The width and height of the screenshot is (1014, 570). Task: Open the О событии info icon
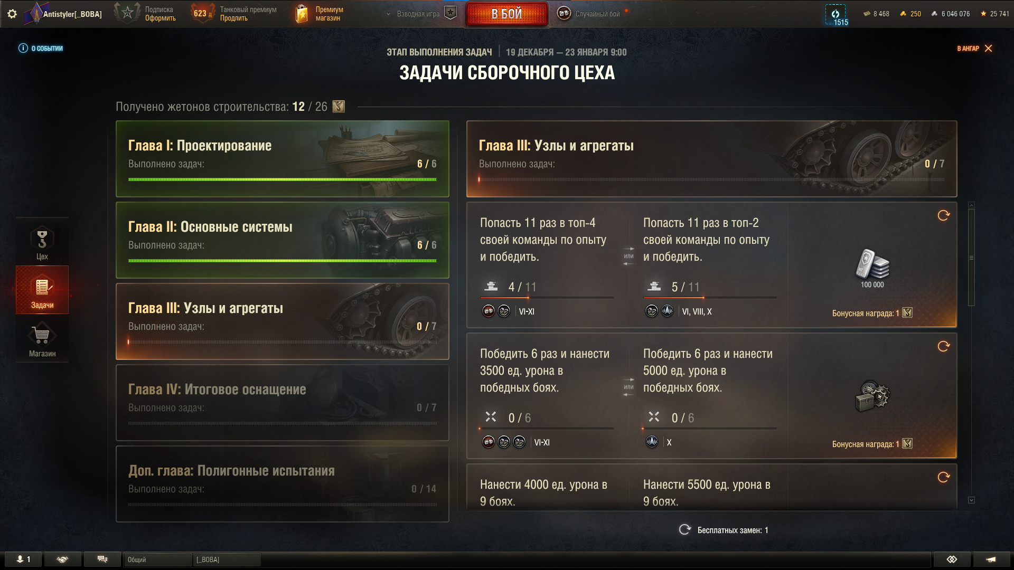click(23, 48)
